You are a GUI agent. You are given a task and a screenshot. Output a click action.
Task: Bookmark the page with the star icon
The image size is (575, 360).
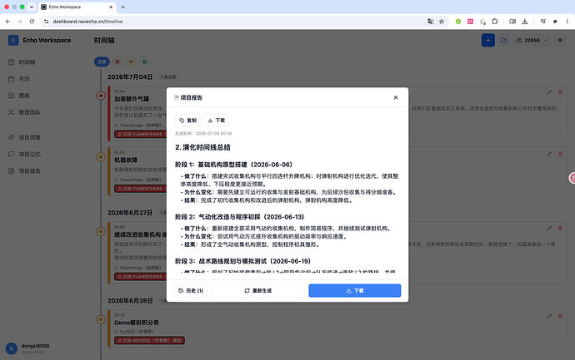click(442, 22)
